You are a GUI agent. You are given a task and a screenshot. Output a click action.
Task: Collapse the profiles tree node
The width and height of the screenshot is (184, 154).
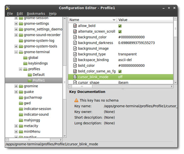click(20, 69)
